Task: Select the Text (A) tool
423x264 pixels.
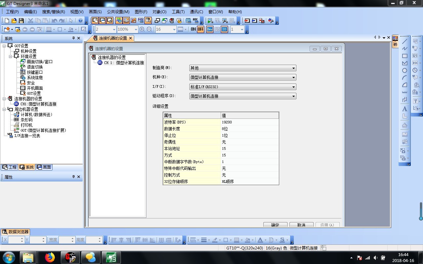Action: pyautogui.click(x=404, y=109)
